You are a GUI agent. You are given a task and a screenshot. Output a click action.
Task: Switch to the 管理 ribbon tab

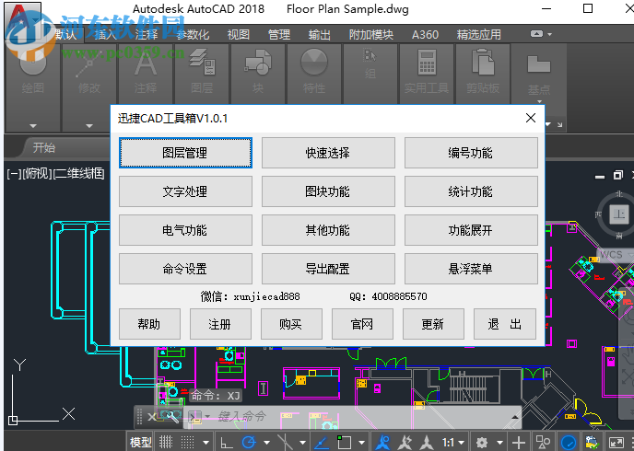coord(279,34)
